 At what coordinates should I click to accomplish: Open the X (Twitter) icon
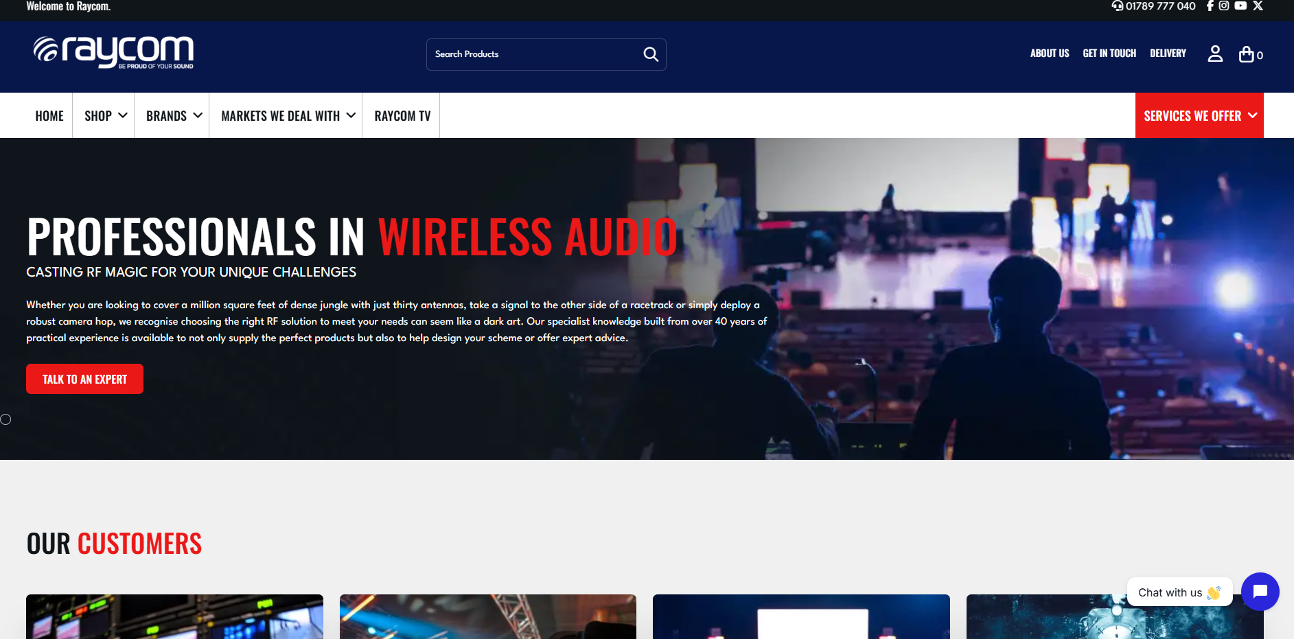[x=1258, y=6]
